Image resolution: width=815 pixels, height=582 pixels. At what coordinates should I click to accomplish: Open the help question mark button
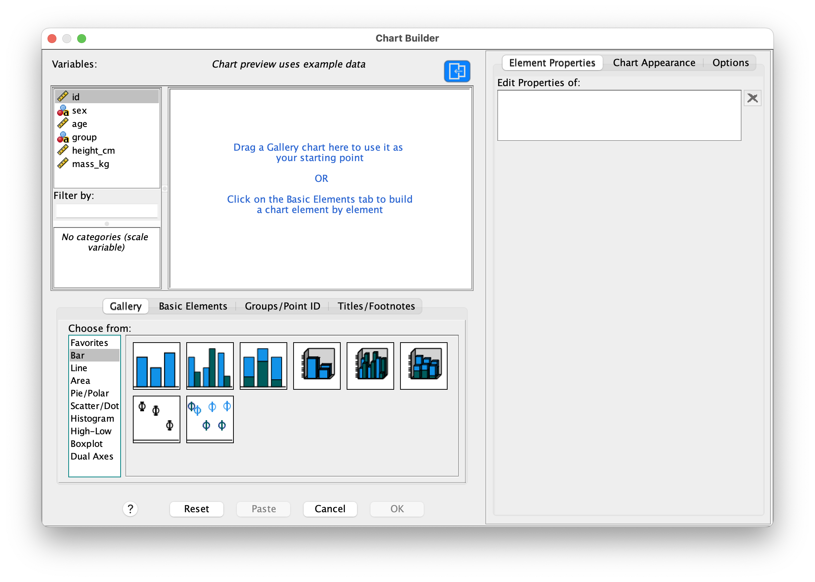click(130, 509)
